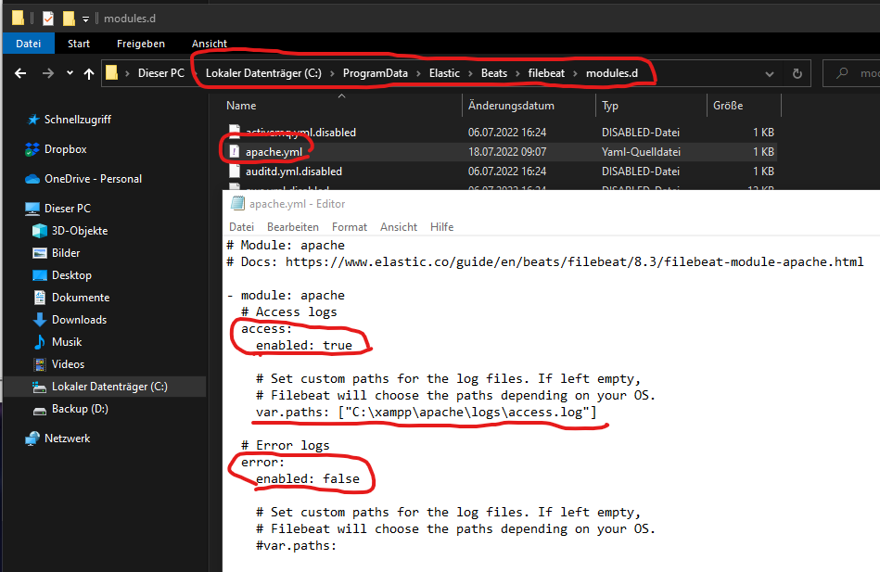The width and height of the screenshot is (880, 572).
Task: Click the Up directory arrow
Action: click(89, 73)
